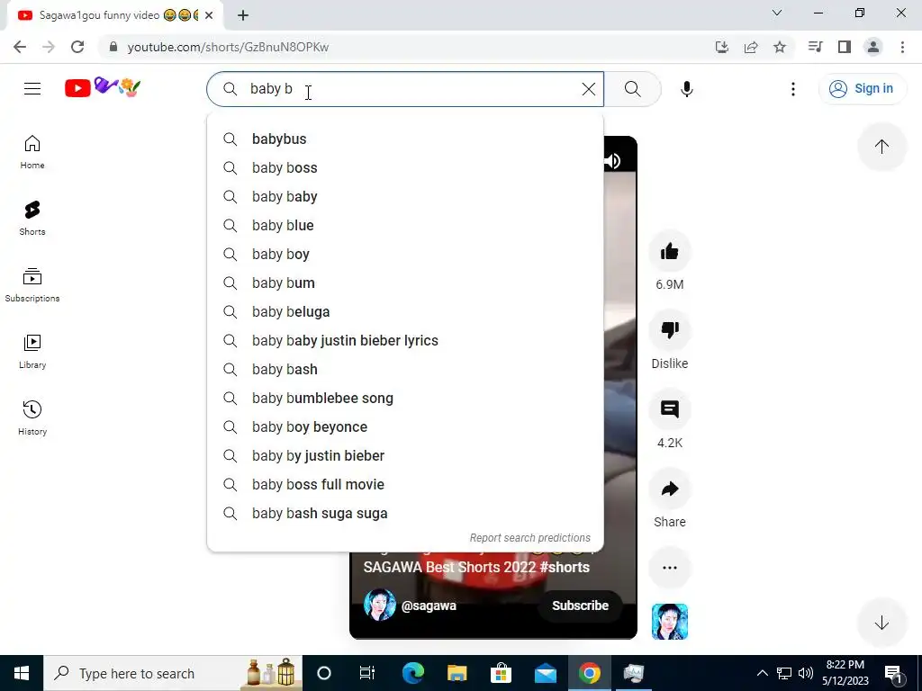Go back with Chrome's back arrow
This screenshot has width=922, height=691.
point(20,47)
